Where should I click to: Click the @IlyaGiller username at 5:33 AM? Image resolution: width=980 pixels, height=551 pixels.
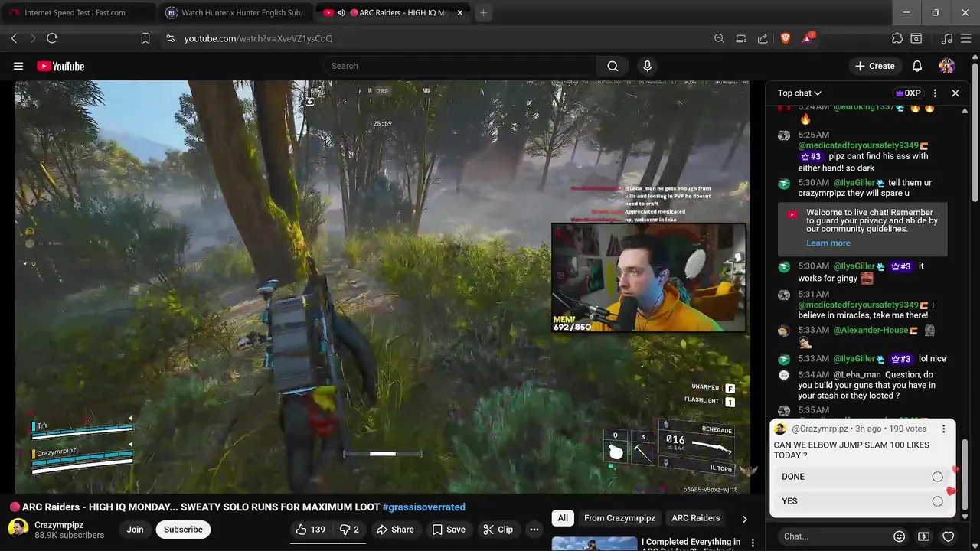854,359
